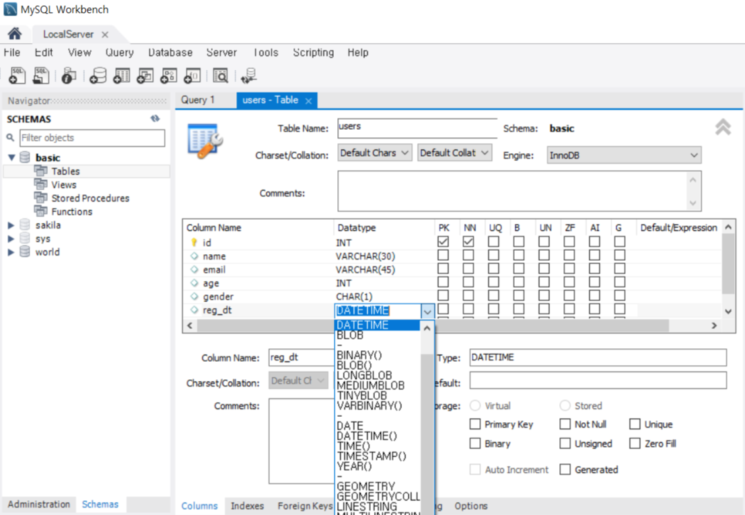Viewport: 745px width, 515px height.
Task: Open the Database menu
Action: click(170, 52)
